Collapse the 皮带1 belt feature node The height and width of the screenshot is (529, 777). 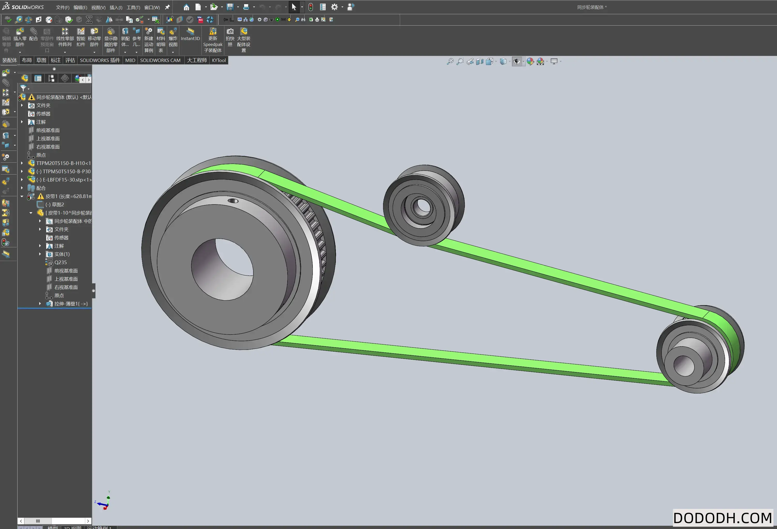[x=22, y=196]
